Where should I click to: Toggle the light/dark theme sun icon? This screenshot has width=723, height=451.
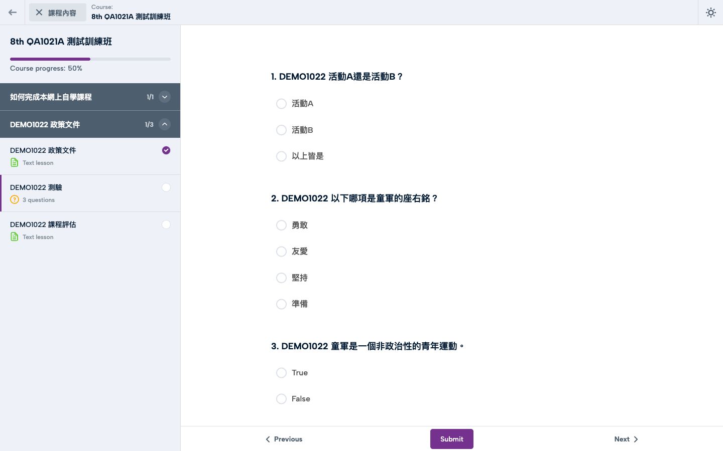pos(710,13)
